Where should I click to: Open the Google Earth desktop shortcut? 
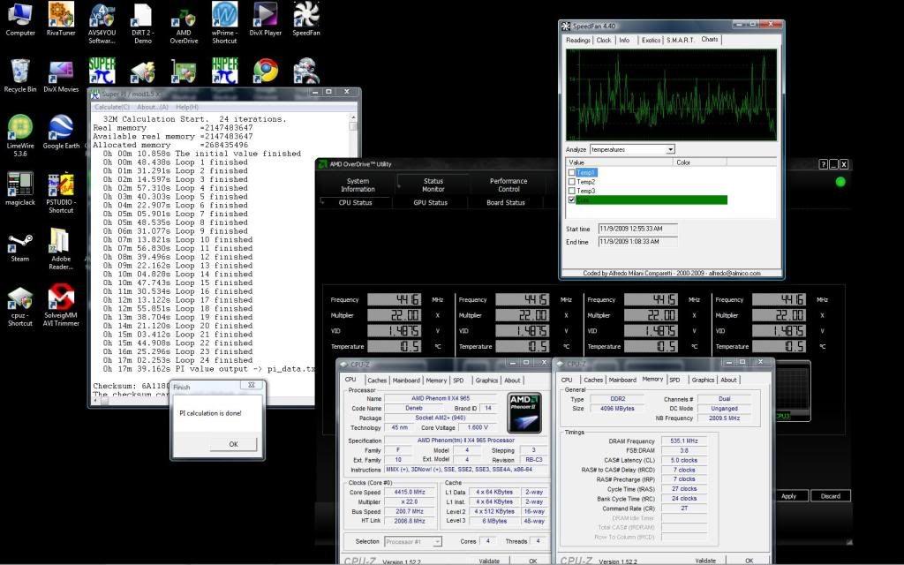pos(61,128)
